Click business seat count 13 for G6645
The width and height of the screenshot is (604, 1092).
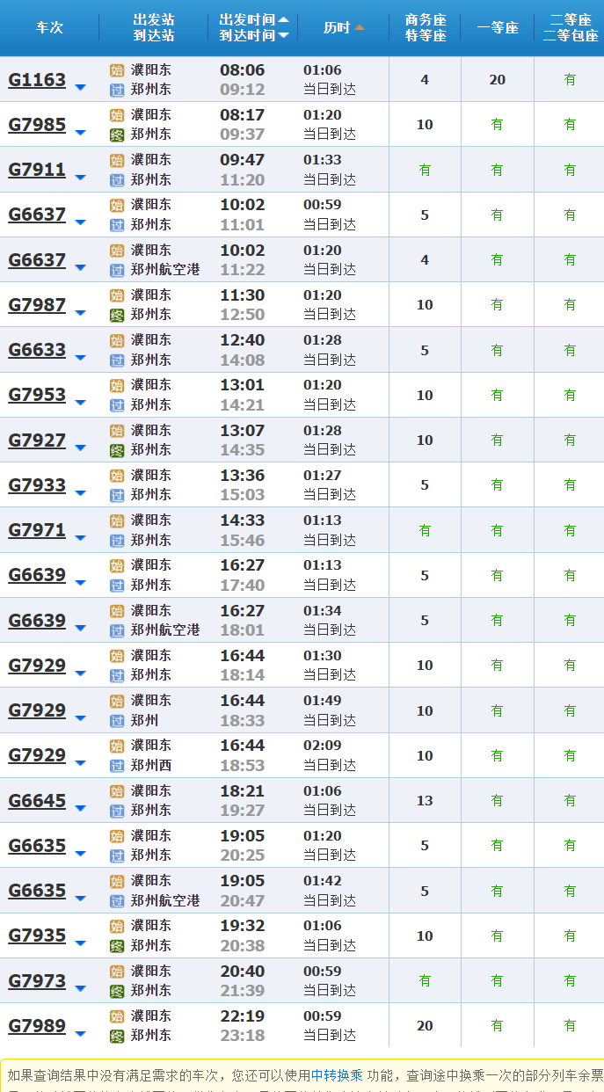(x=425, y=801)
